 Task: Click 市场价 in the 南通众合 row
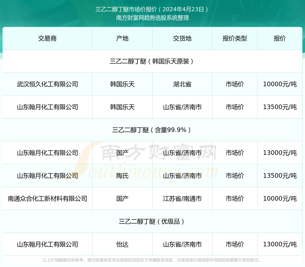235,199
